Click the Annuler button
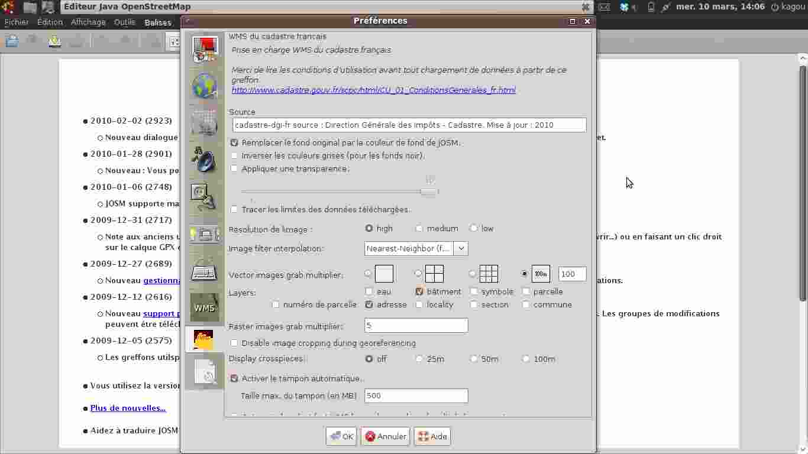Image resolution: width=808 pixels, height=454 pixels. tap(386, 436)
